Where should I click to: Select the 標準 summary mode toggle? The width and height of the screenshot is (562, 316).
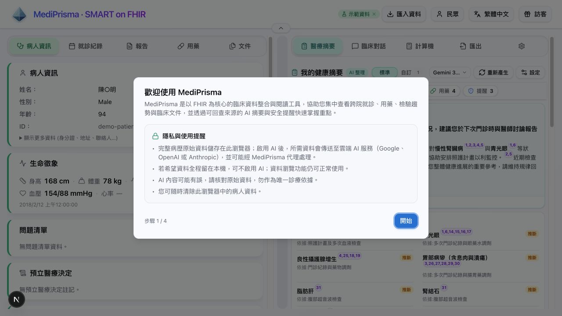[x=385, y=72]
